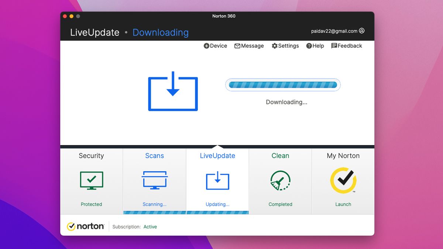Open the Device add panel
Image resolution: width=443 pixels, height=249 pixels.
(x=215, y=46)
